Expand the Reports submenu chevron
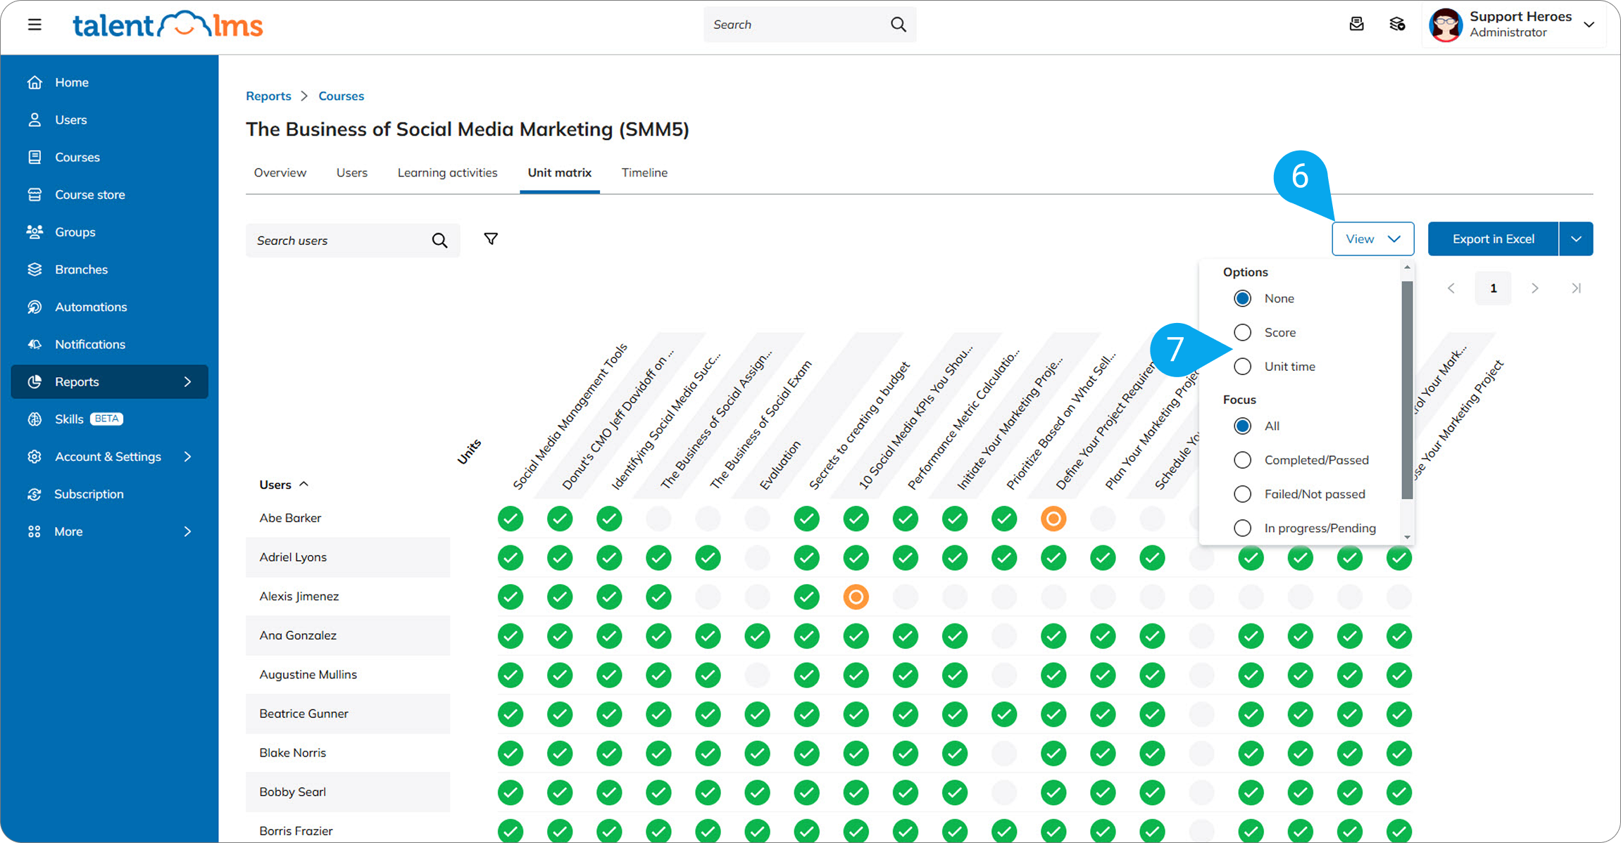 tap(187, 381)
